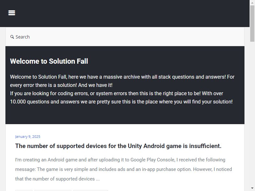Select the first tag button under the excerpt
Screen dimensions: 255x191
[24, 190]
